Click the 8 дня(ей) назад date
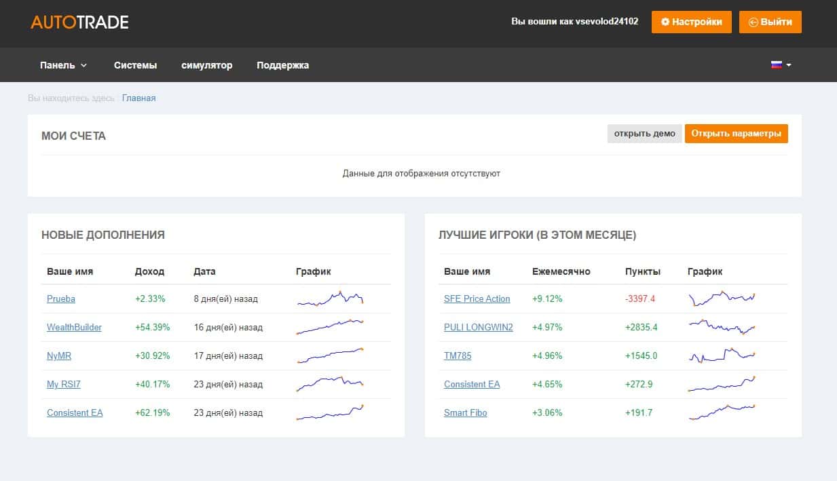The image size is (837, 481). [x=226, y=299]
